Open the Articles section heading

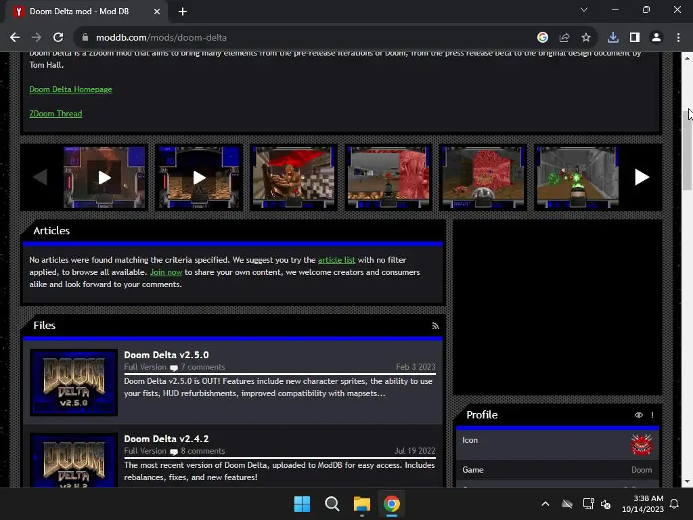click(51, 231)
